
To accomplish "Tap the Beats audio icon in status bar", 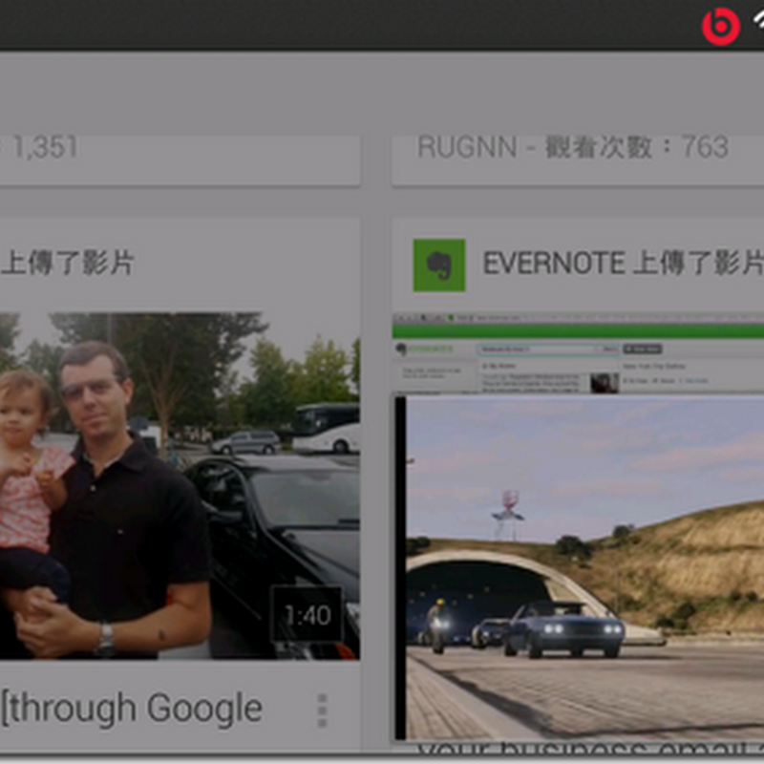I will (721, 27).
